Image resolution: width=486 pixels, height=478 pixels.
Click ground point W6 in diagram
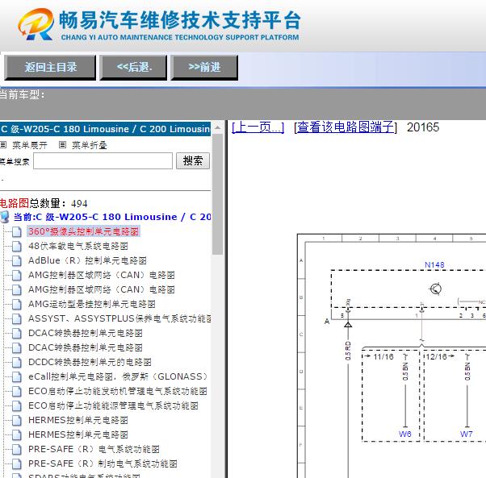[404, 434]
